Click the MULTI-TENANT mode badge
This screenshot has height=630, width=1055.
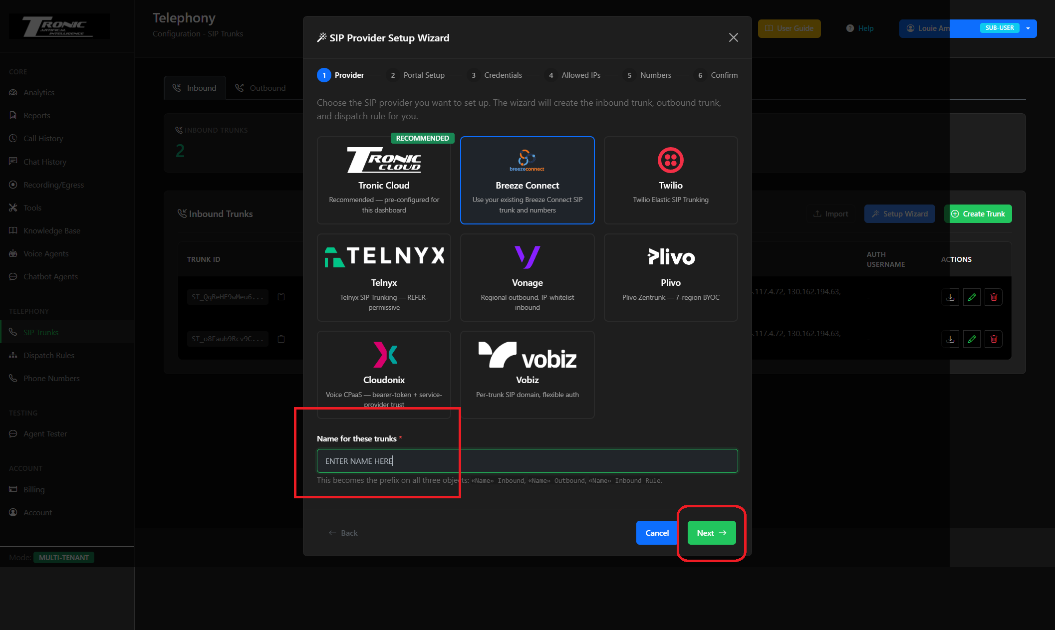(64, 557)
